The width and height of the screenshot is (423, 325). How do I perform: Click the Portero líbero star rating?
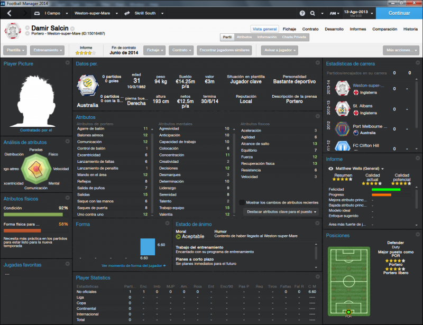click(395, 269)
